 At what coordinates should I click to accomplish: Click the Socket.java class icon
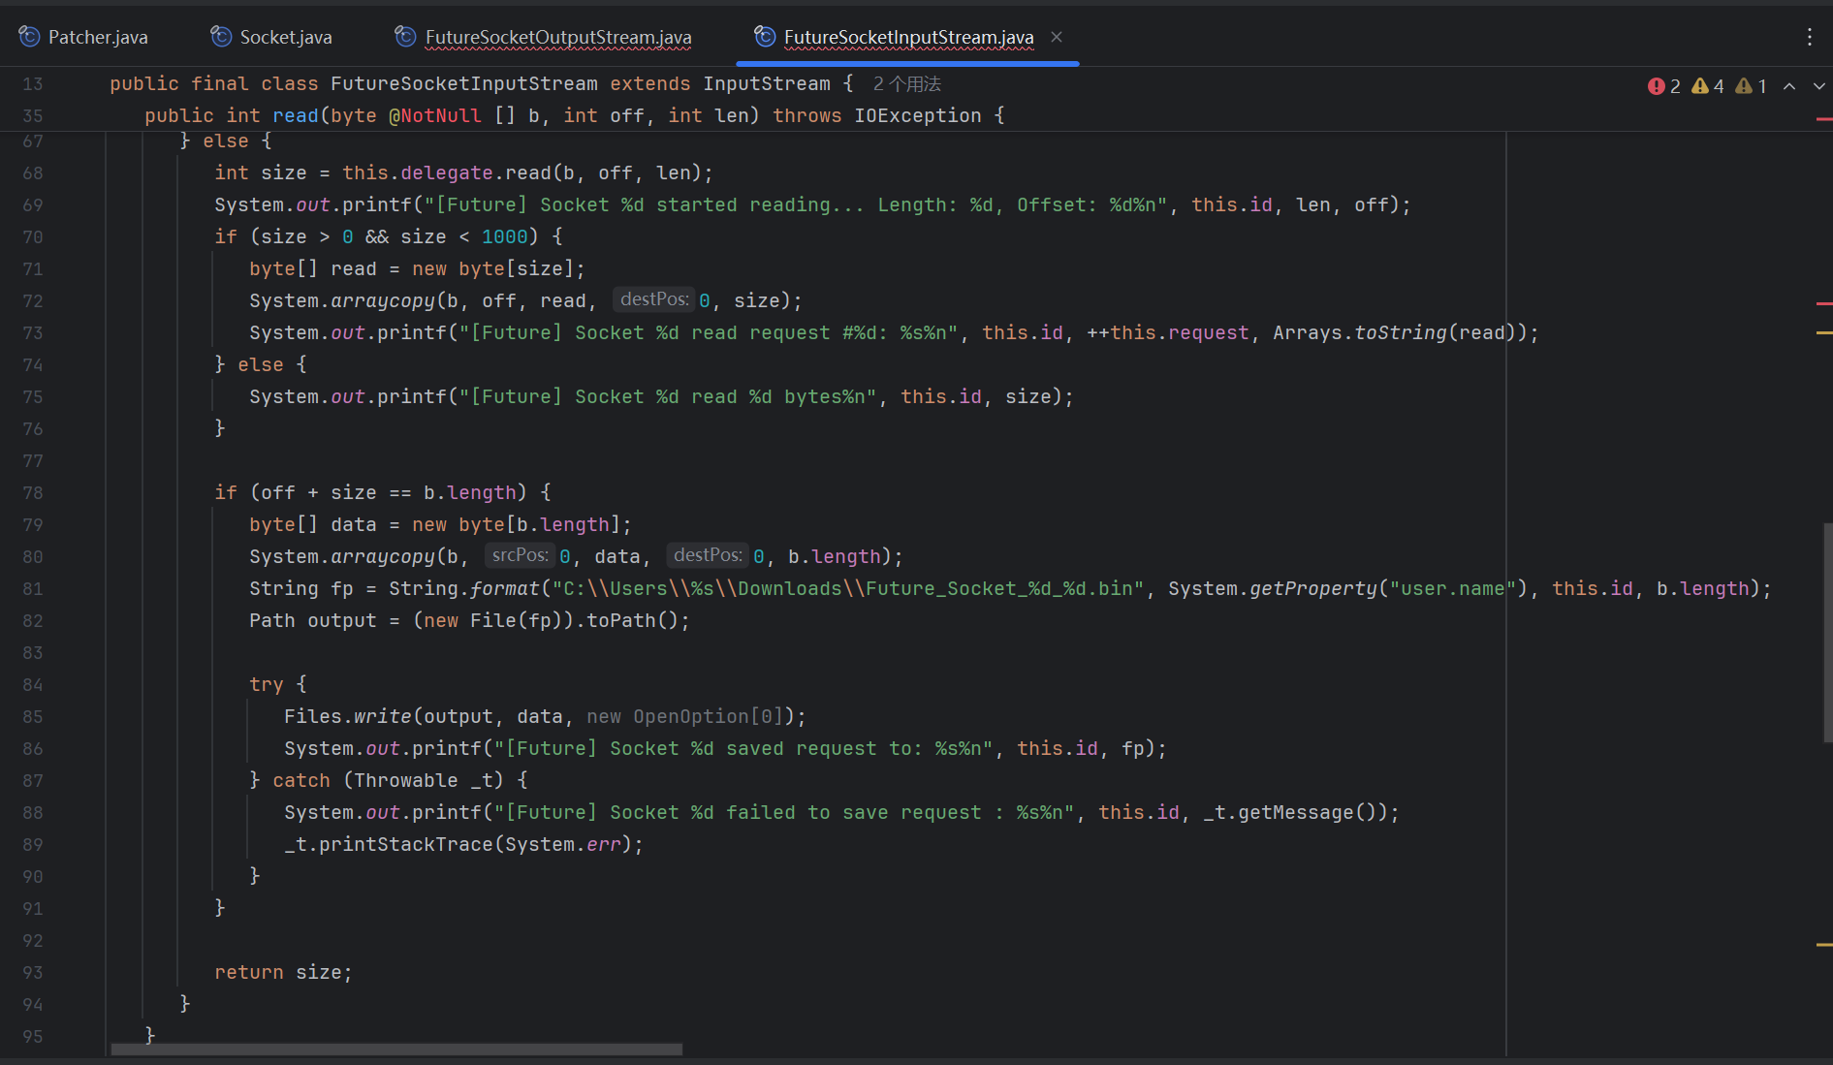(x=221, y=37)
